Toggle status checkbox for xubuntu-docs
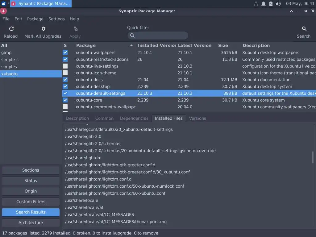This screenshot has height=237, width=316. [x=65, y=80]
